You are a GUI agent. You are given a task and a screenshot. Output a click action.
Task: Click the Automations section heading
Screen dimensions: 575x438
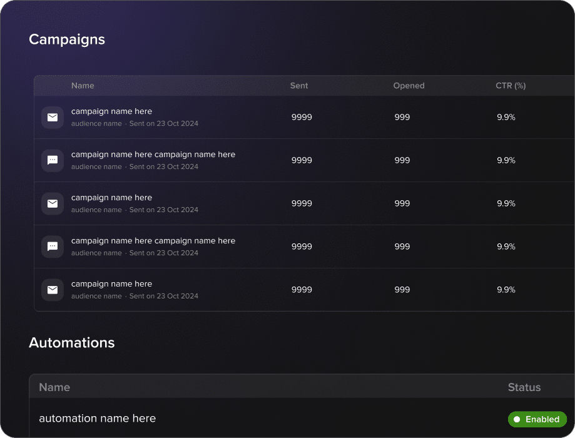[72, 343]
